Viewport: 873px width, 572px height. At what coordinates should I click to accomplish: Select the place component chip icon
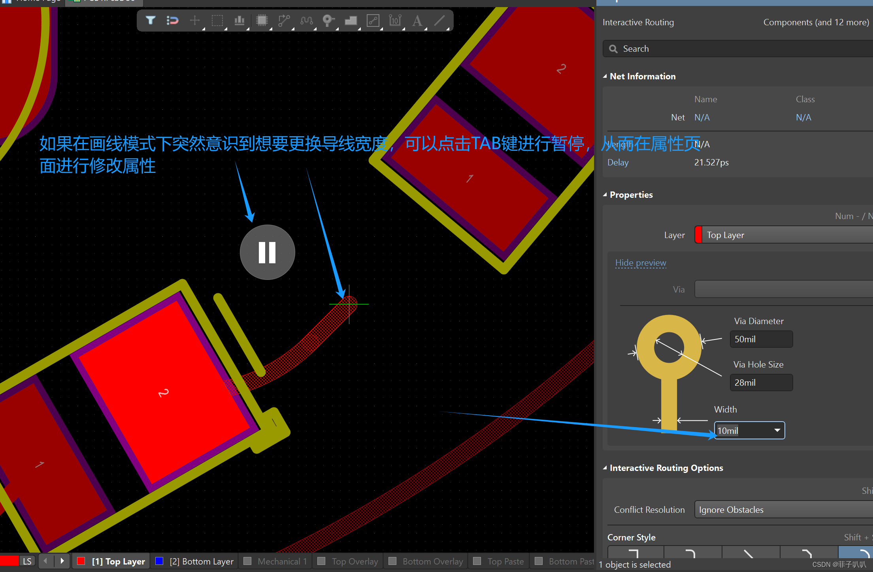click(262, 20)
